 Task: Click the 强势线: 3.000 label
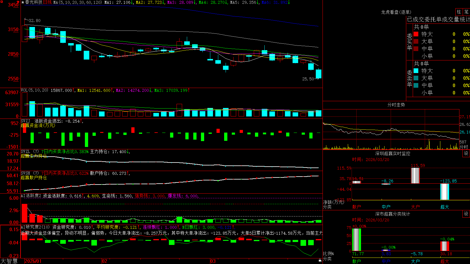point(150,196)
